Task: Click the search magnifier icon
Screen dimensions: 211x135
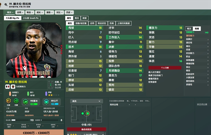Action: (x=6, y=5)
